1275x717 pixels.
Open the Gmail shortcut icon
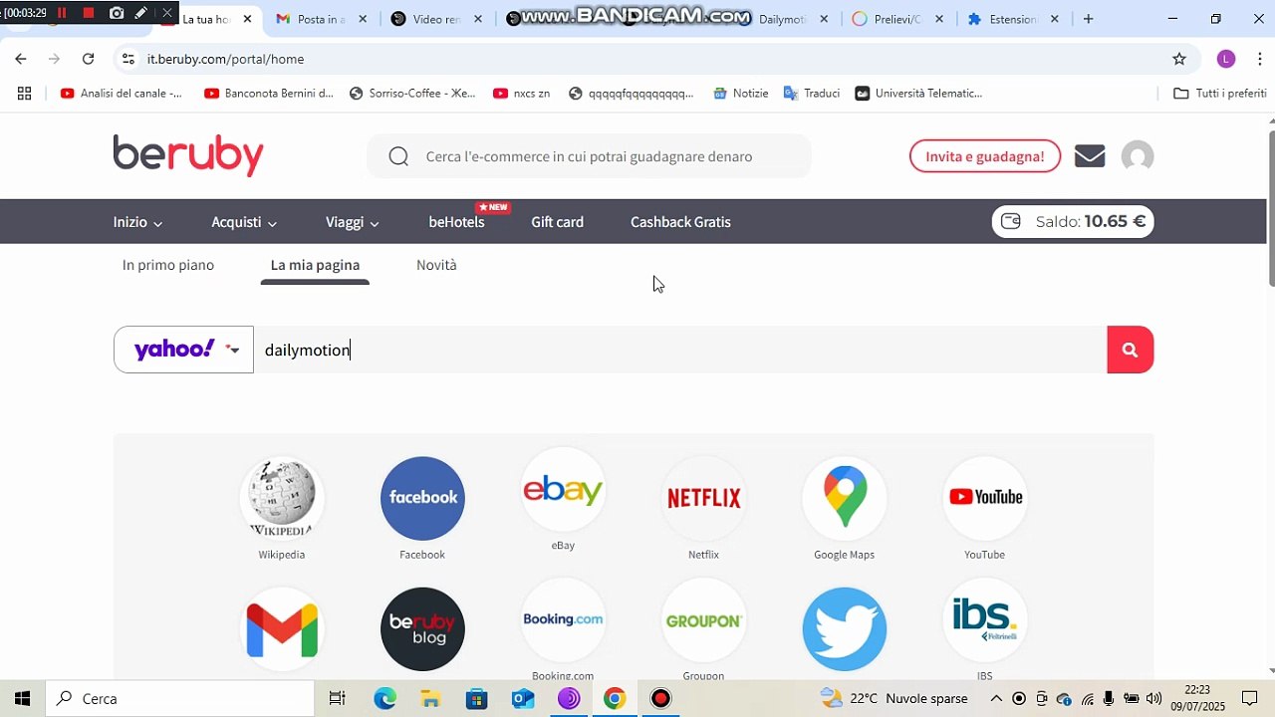(282, 628)
